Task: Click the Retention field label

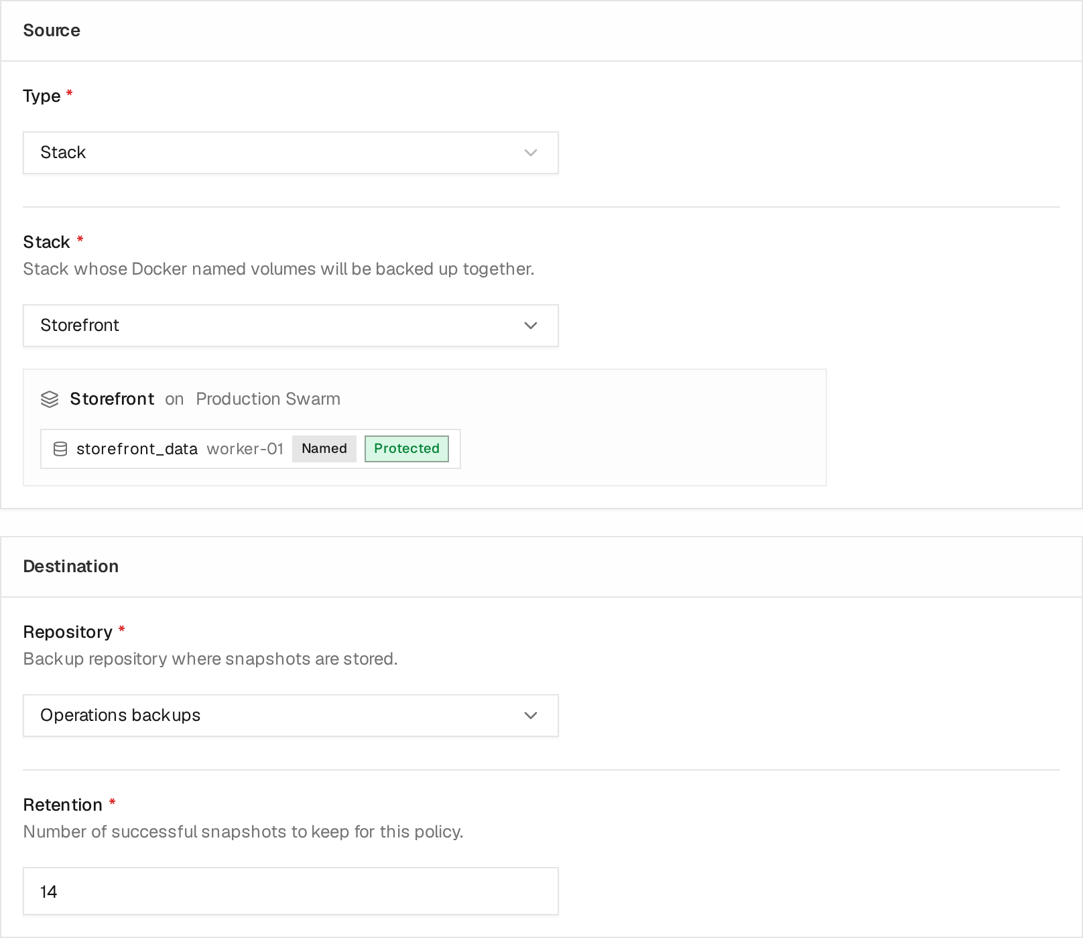Action: point(63,805)
